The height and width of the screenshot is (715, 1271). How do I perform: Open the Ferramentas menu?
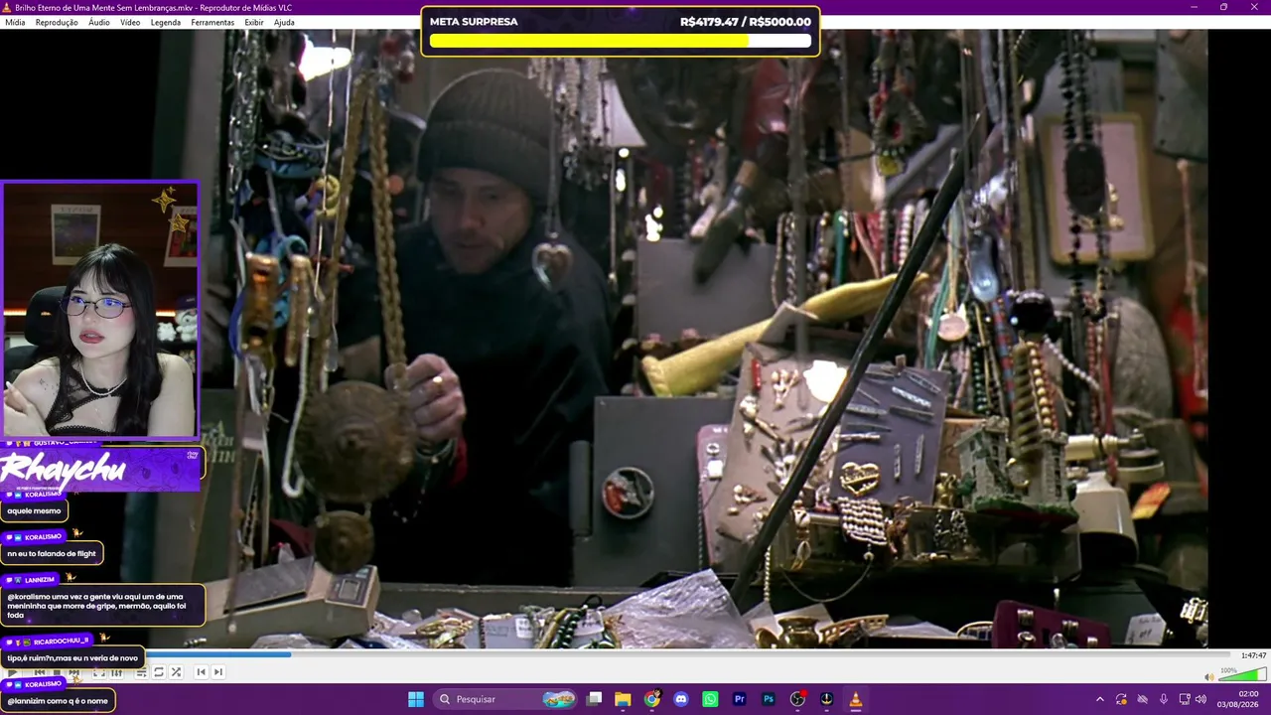[x=212, y=22]
